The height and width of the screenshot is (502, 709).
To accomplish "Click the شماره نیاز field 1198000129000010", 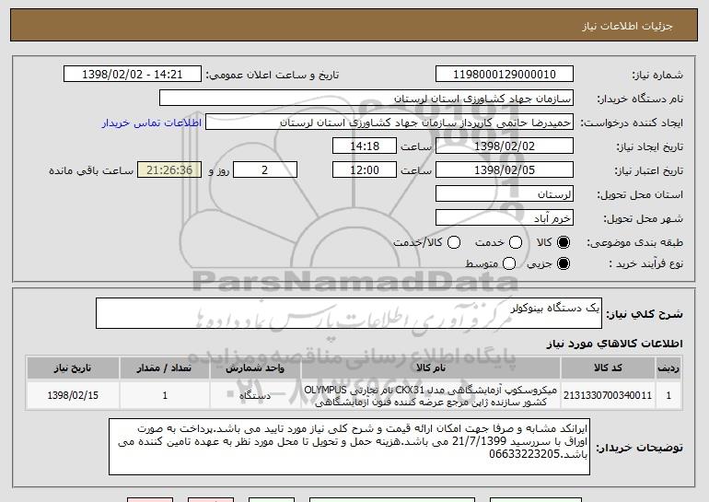I will click(x=505, y=75).
